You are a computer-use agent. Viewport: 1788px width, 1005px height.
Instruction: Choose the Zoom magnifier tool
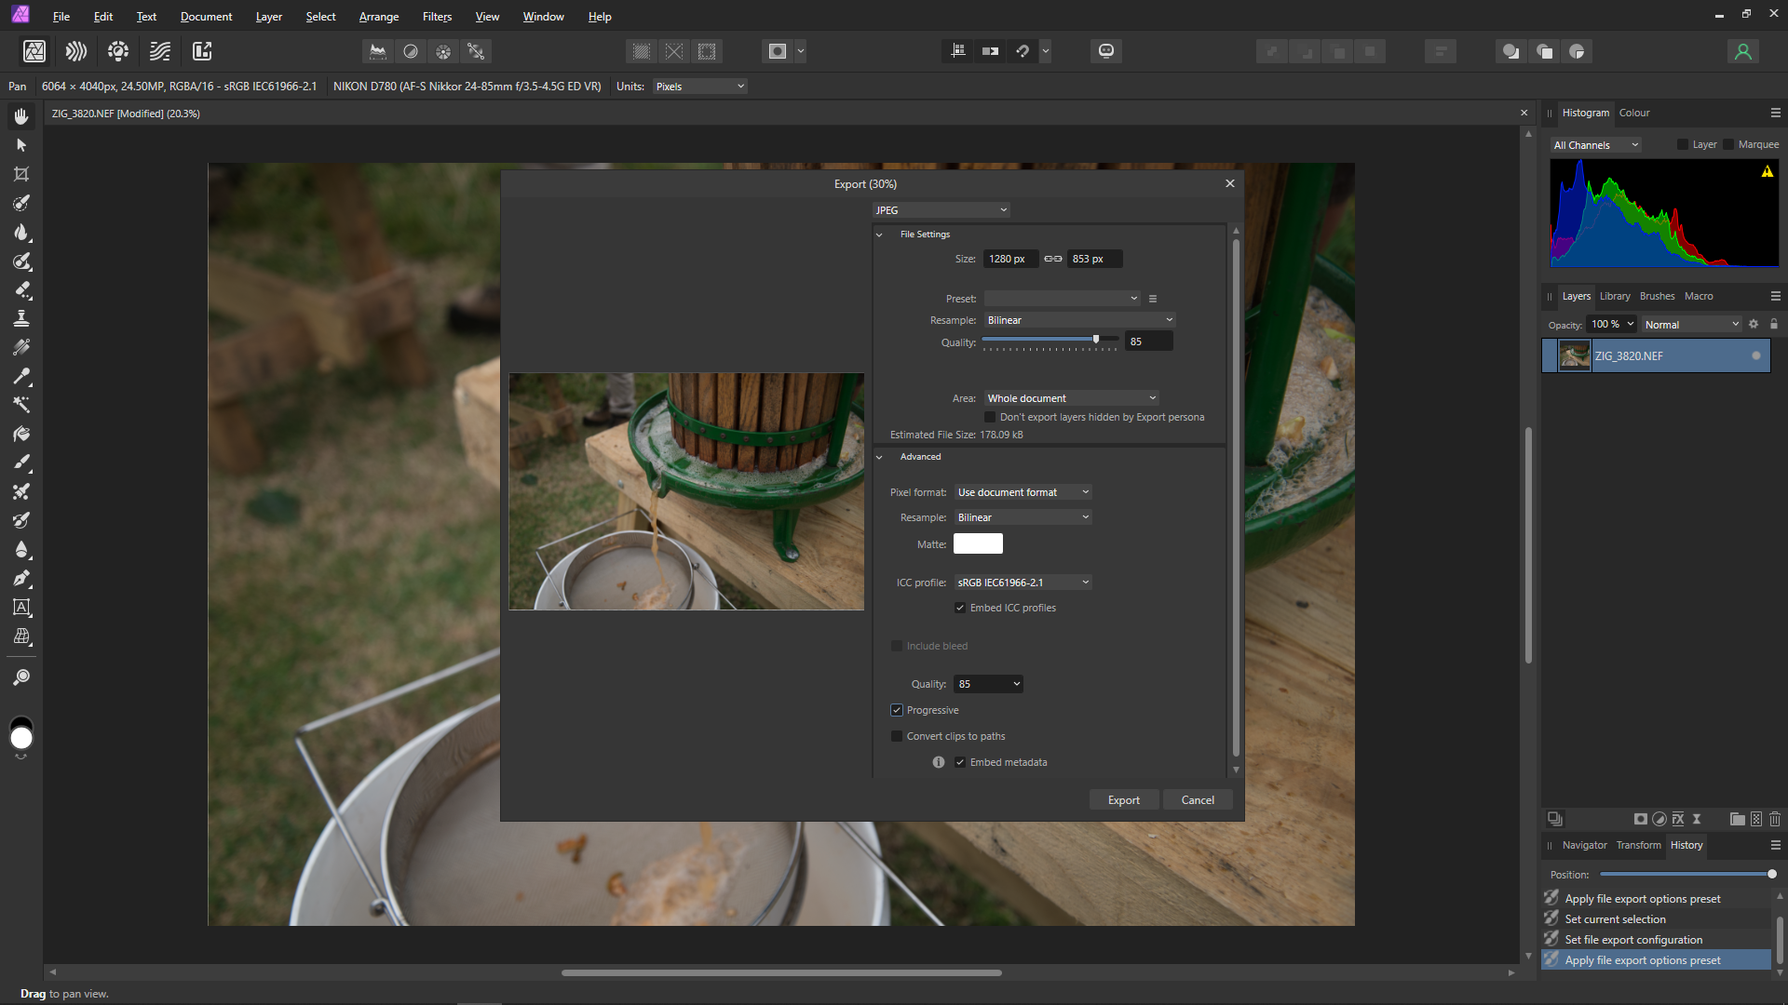[21, 677]
